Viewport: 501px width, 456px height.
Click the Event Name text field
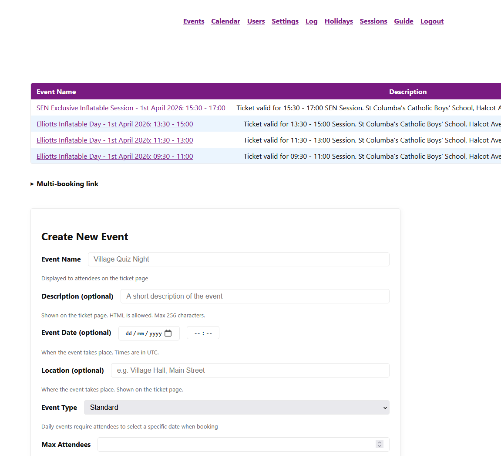238,259
